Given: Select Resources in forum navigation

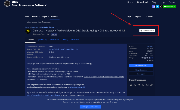Looking at the screenshot, I should point(55,16).
